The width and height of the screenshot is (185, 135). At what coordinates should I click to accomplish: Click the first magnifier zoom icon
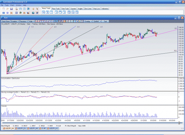59,21
